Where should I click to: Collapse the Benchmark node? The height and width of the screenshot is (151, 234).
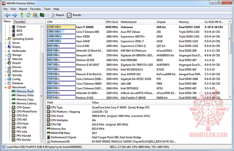(6, 88)
